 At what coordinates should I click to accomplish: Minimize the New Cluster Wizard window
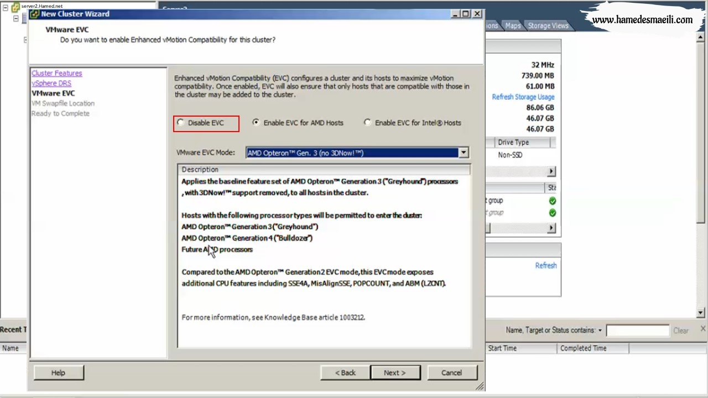tap(455, 14)
